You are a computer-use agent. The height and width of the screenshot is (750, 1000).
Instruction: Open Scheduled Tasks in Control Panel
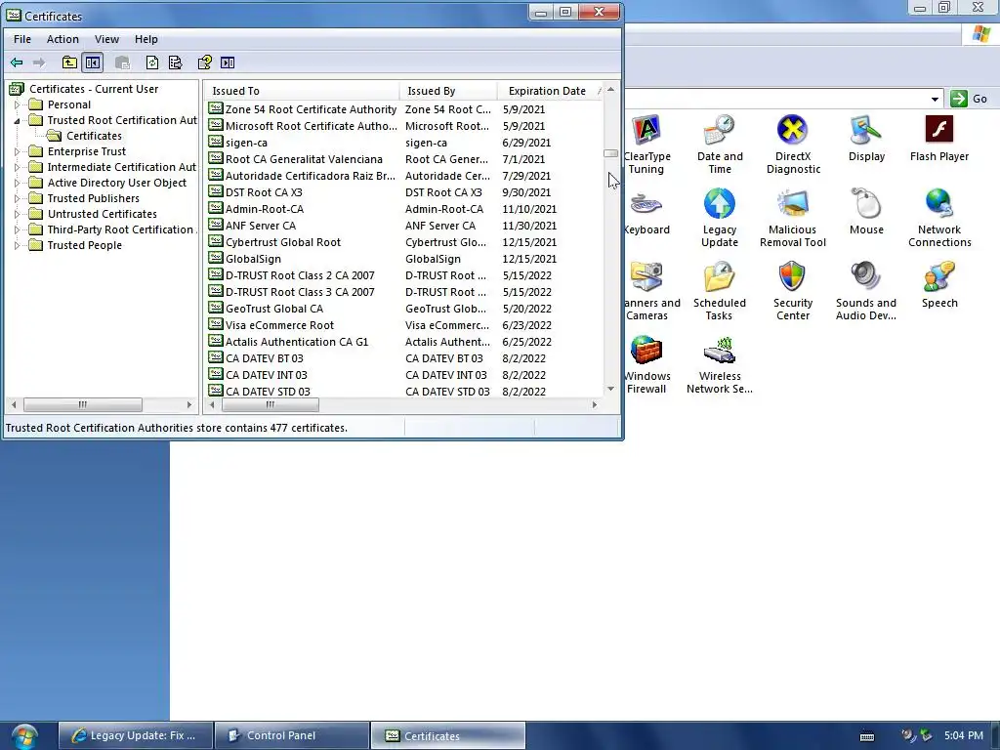click(720, 291)
